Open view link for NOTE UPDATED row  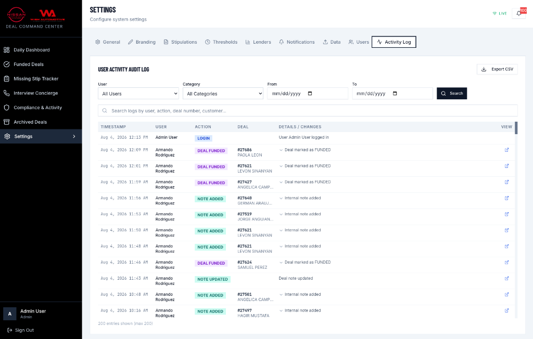[506, 278]
